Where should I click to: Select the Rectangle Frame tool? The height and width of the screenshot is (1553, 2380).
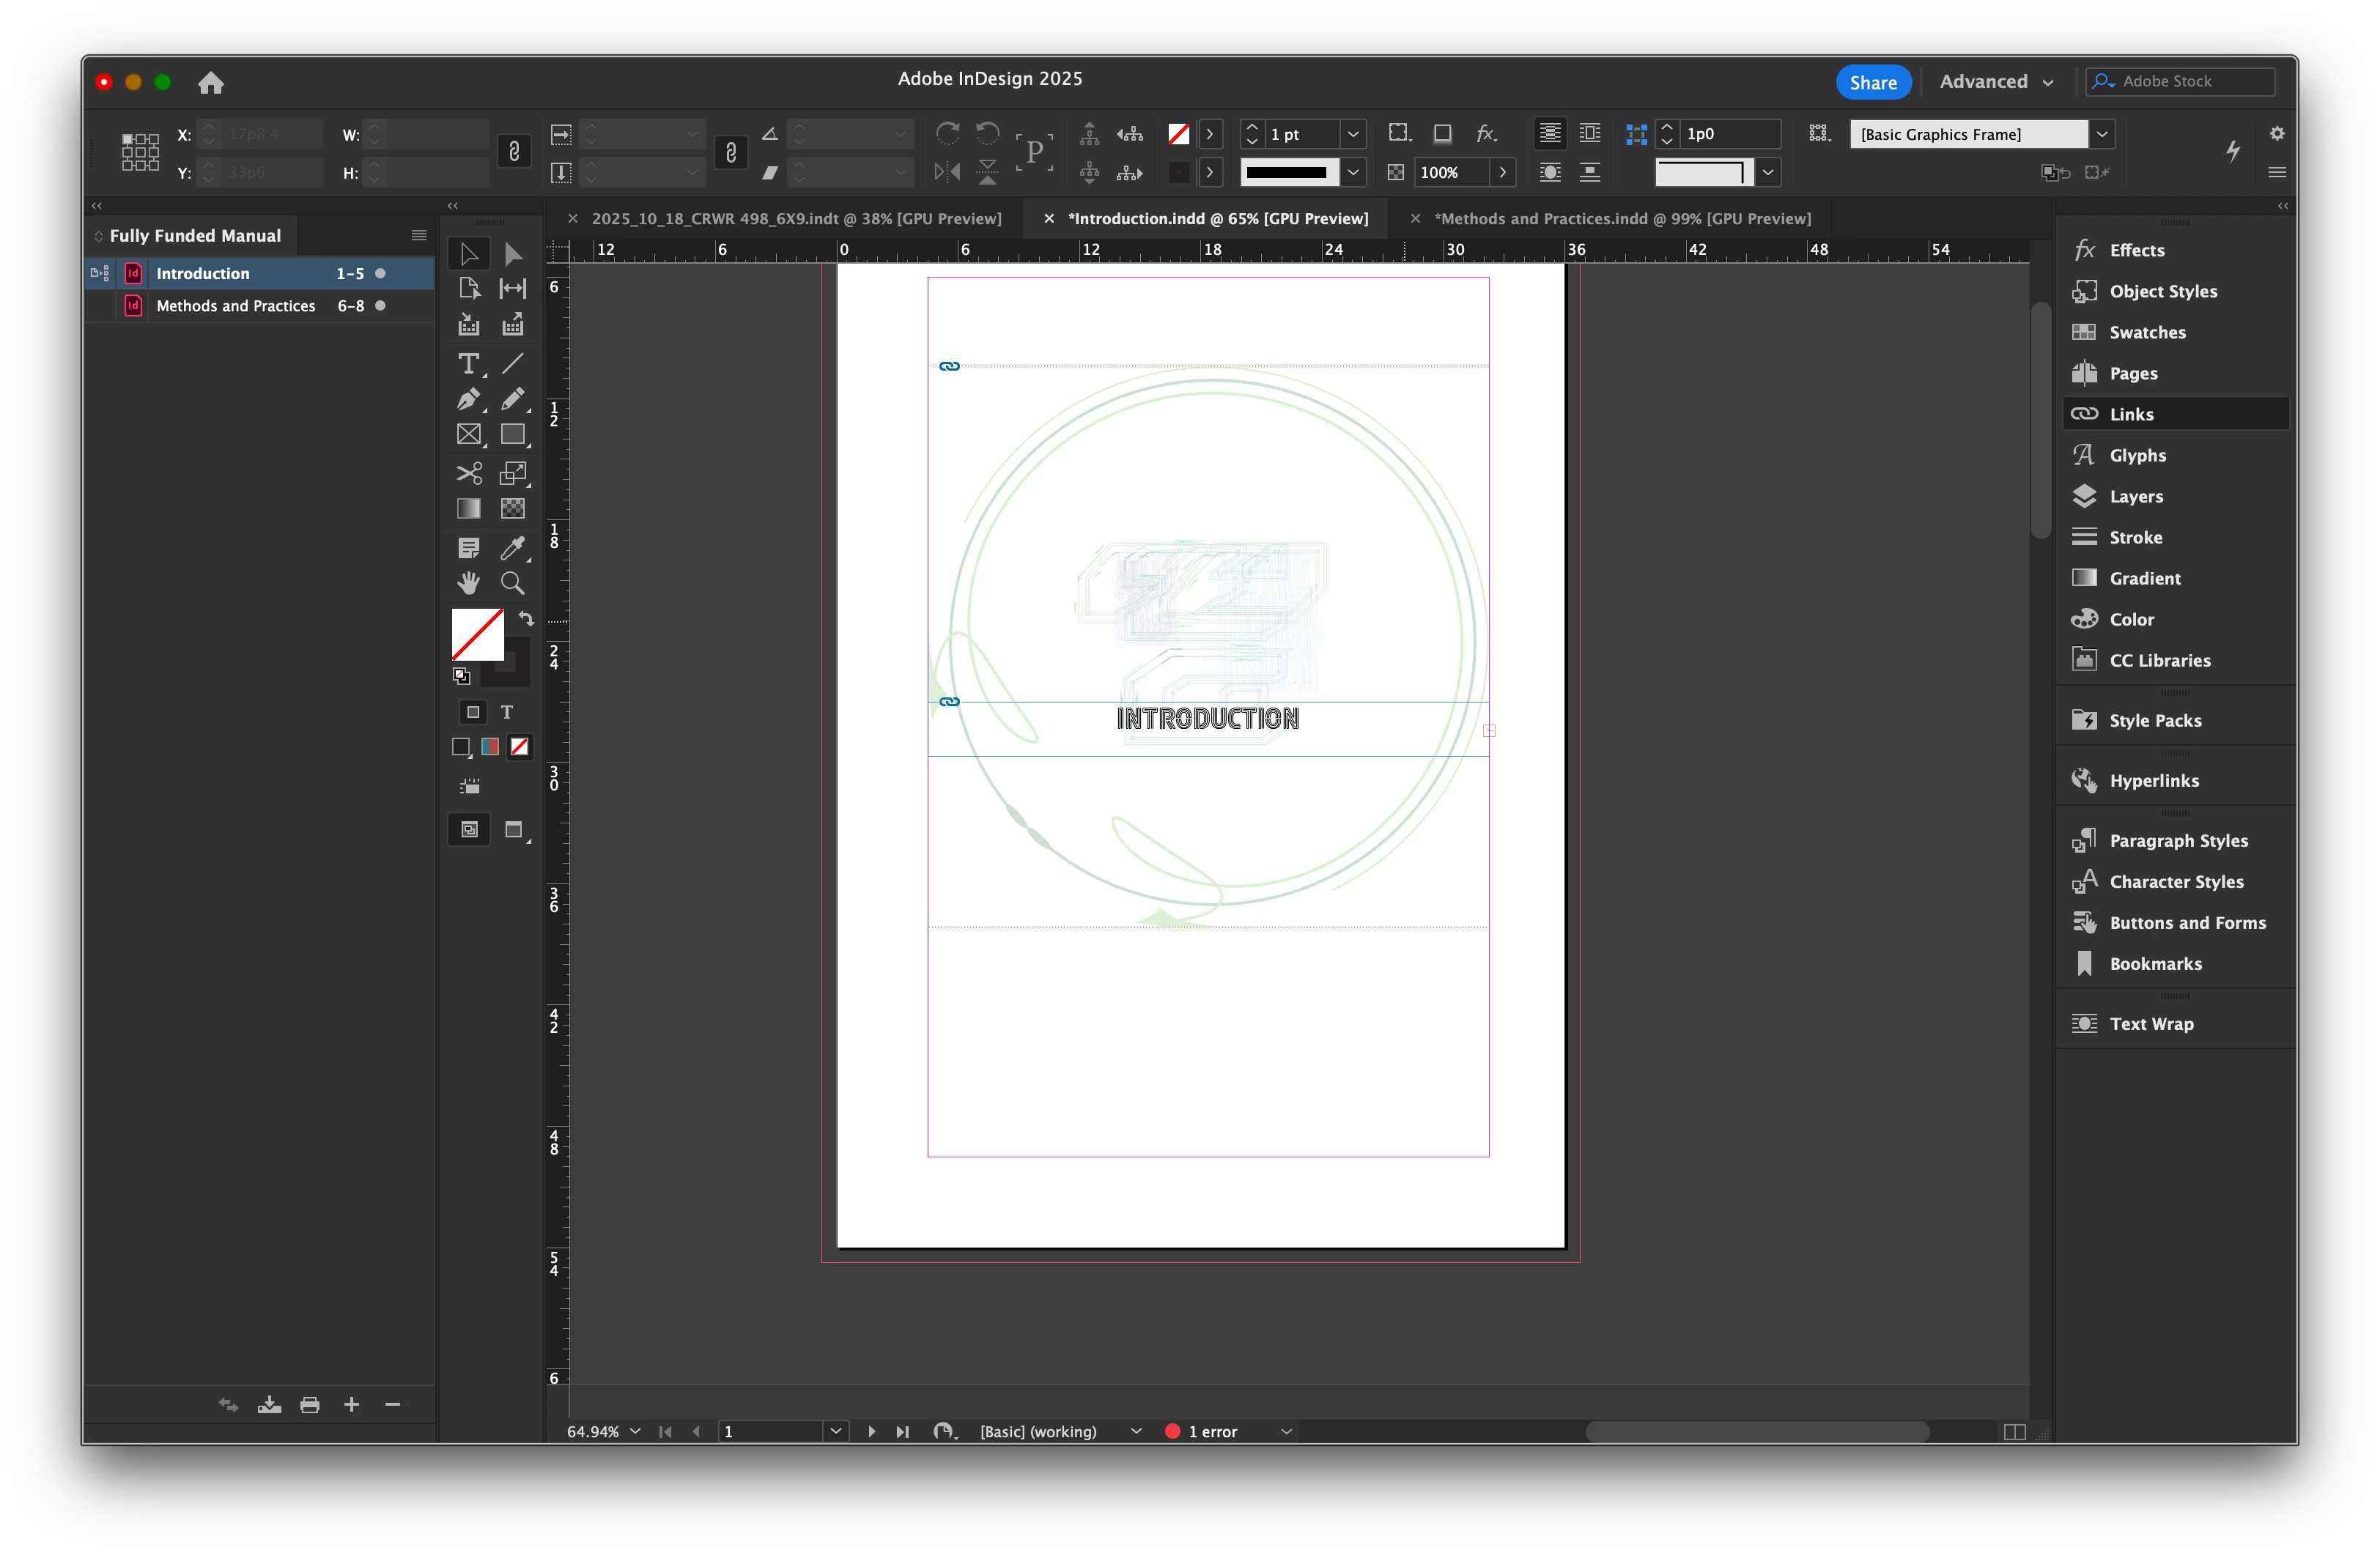[x=468, y=435]
